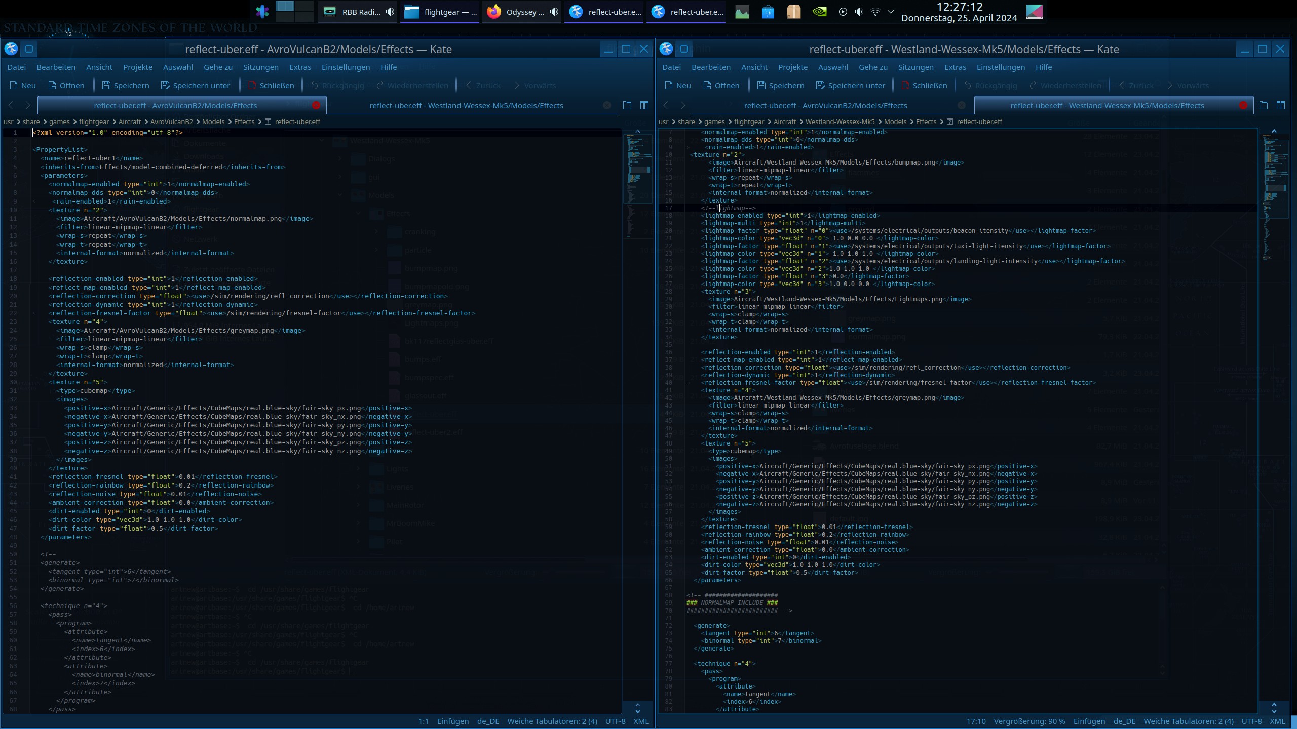
Task: Click minimap scrollbar of AvroVulcanB2 editor
Action: pyautogui.click(x=638, y=415)
